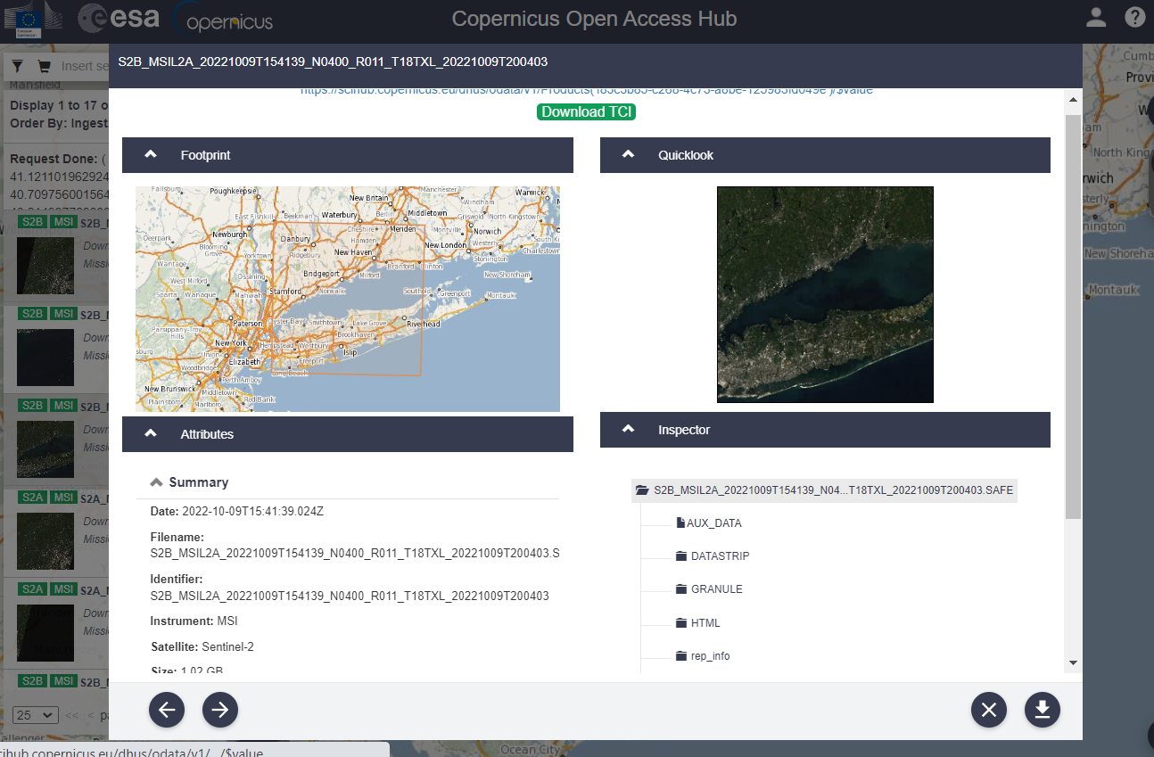Viewport: 1154px width, 757px height.
Task: Collapse the Inspector panel
Action: (627, 430)
